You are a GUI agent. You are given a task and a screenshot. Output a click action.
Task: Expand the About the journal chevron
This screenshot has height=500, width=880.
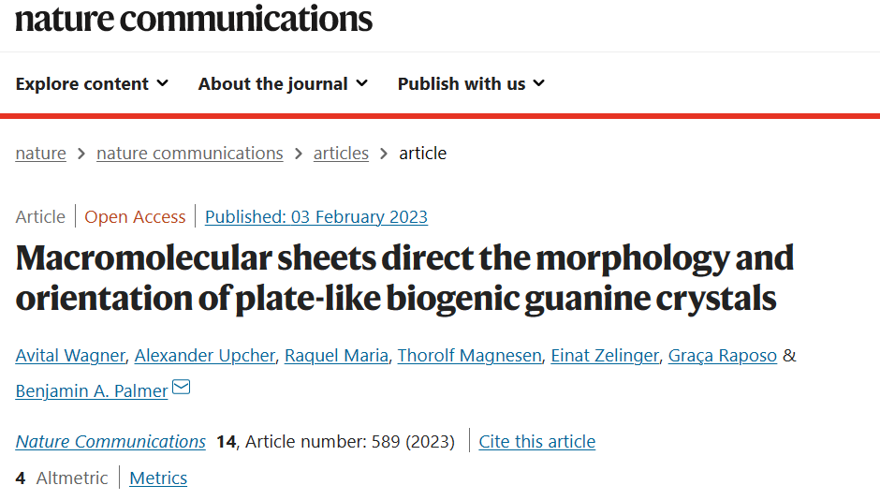tap(362, 83)
